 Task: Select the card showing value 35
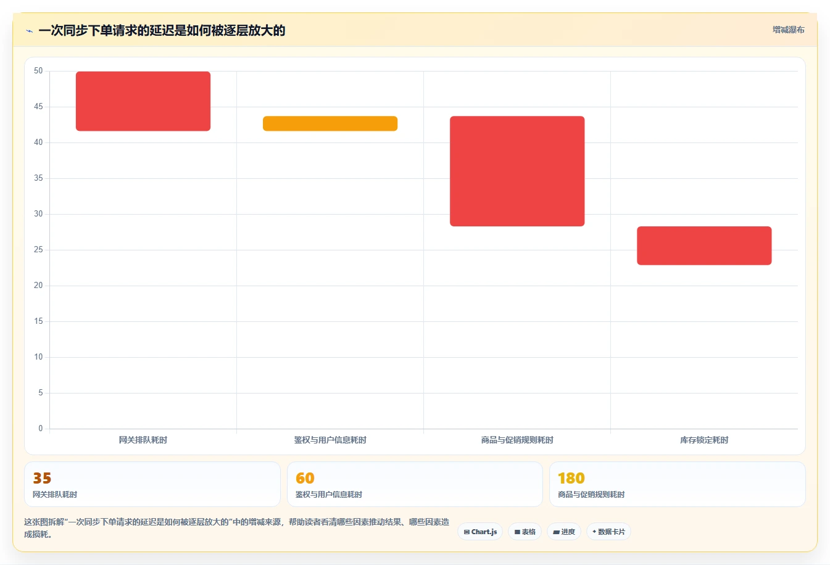152,484
